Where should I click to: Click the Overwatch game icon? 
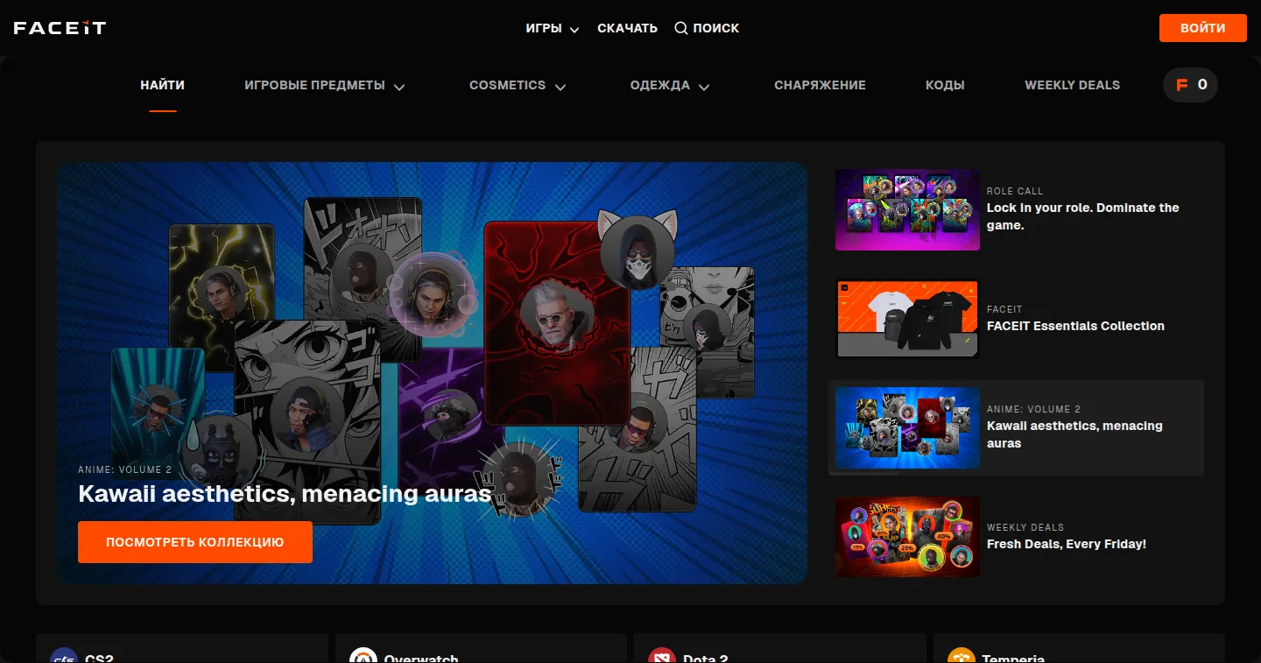coord(363,657)
